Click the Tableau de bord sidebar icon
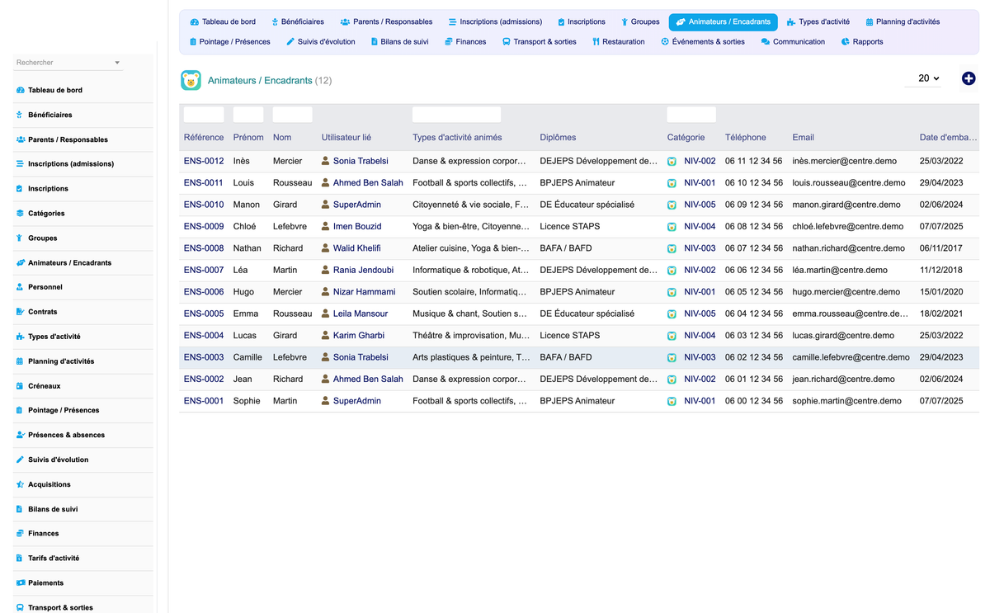 click(x=20, y=90)
